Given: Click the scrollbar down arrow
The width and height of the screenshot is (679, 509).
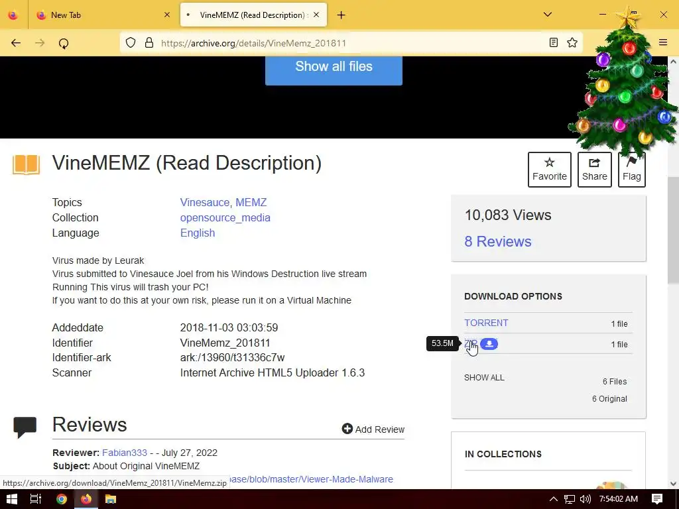Looking at the screenshot, I should point(673,483).
